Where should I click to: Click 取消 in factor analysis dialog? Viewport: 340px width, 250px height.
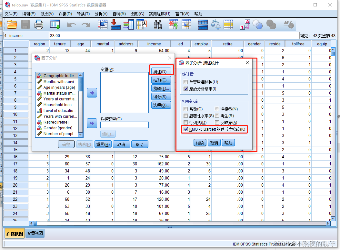121,144
